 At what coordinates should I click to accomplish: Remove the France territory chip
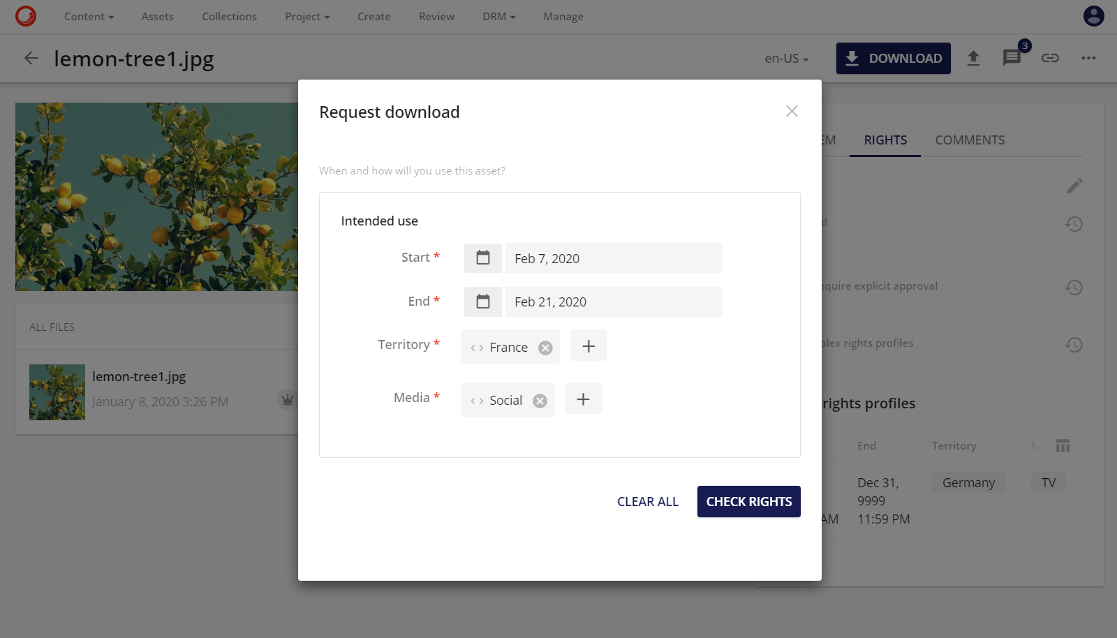545,347
